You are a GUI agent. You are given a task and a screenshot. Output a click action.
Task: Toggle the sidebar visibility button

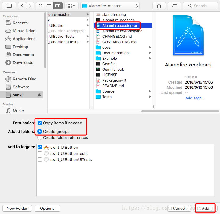tap(9, 6)
